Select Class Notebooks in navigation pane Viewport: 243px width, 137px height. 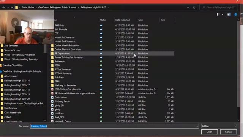[13, 113]
